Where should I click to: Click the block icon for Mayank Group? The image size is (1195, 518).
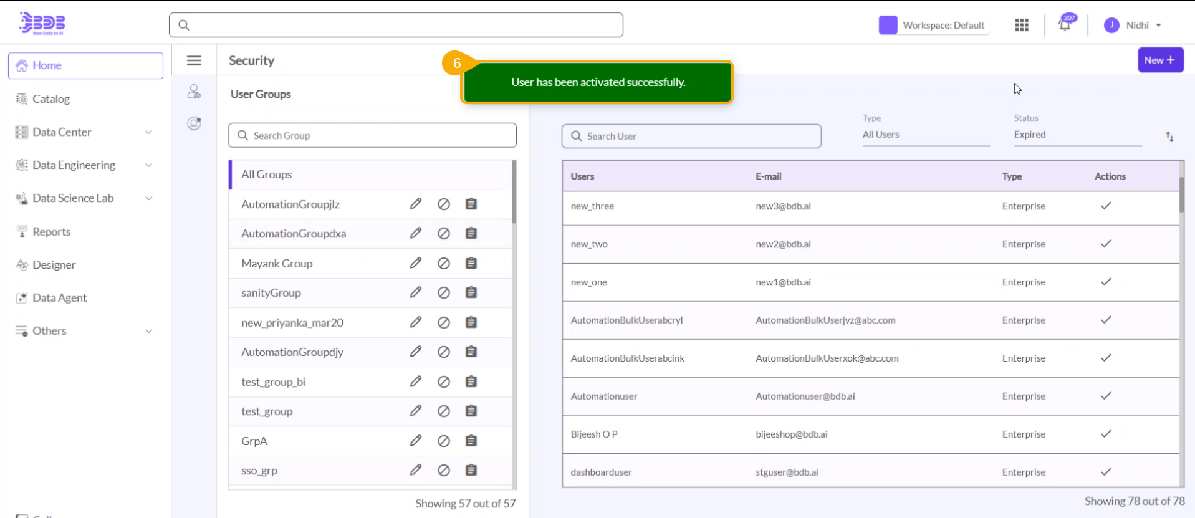pos(444,263)
